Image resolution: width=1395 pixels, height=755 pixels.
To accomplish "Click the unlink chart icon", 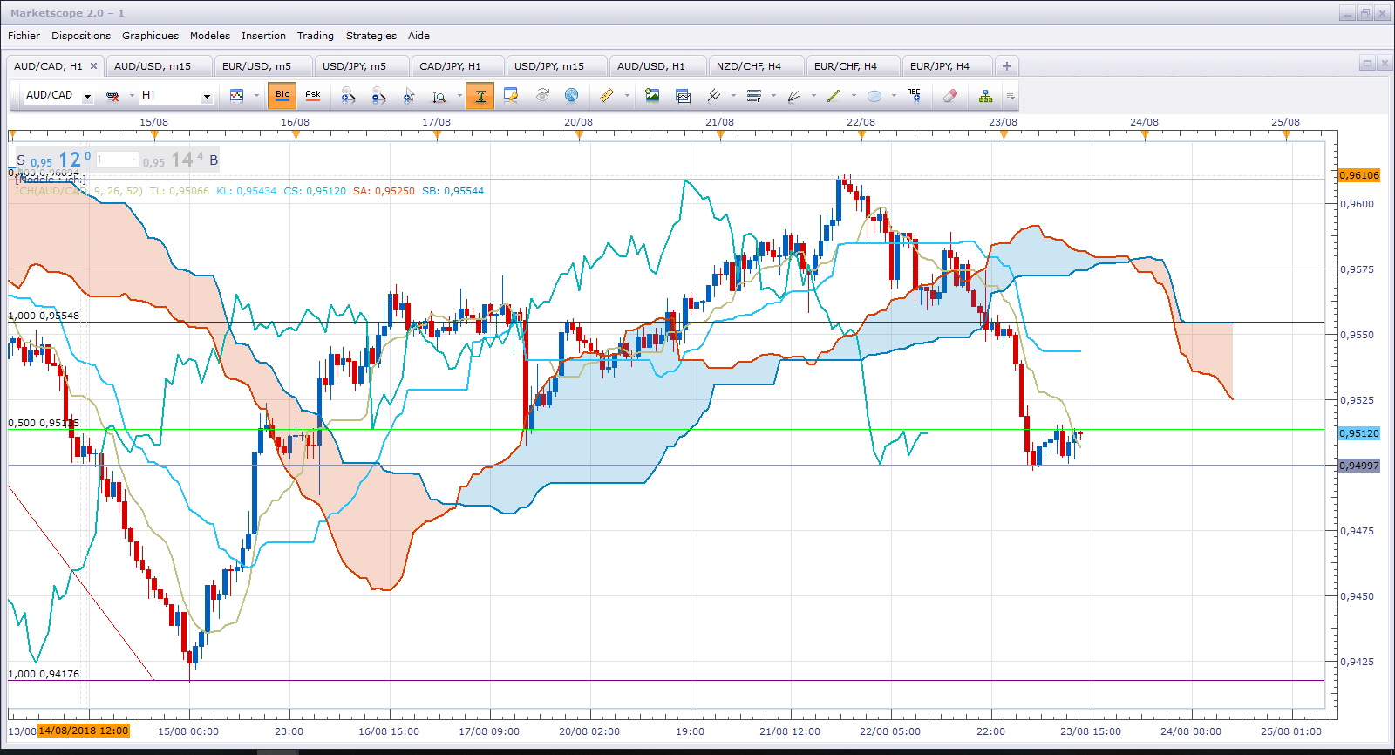I will coord(112,96).
